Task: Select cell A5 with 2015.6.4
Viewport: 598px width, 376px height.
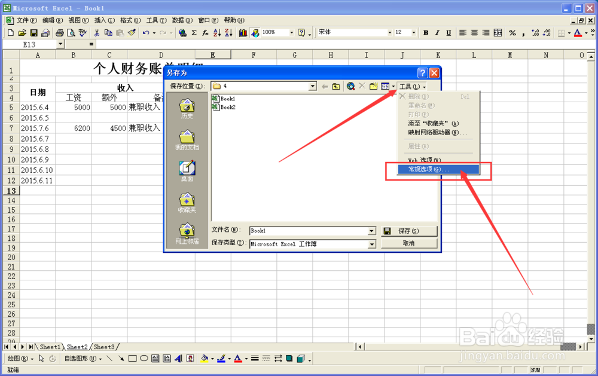Action: click(x=37, y=108)
